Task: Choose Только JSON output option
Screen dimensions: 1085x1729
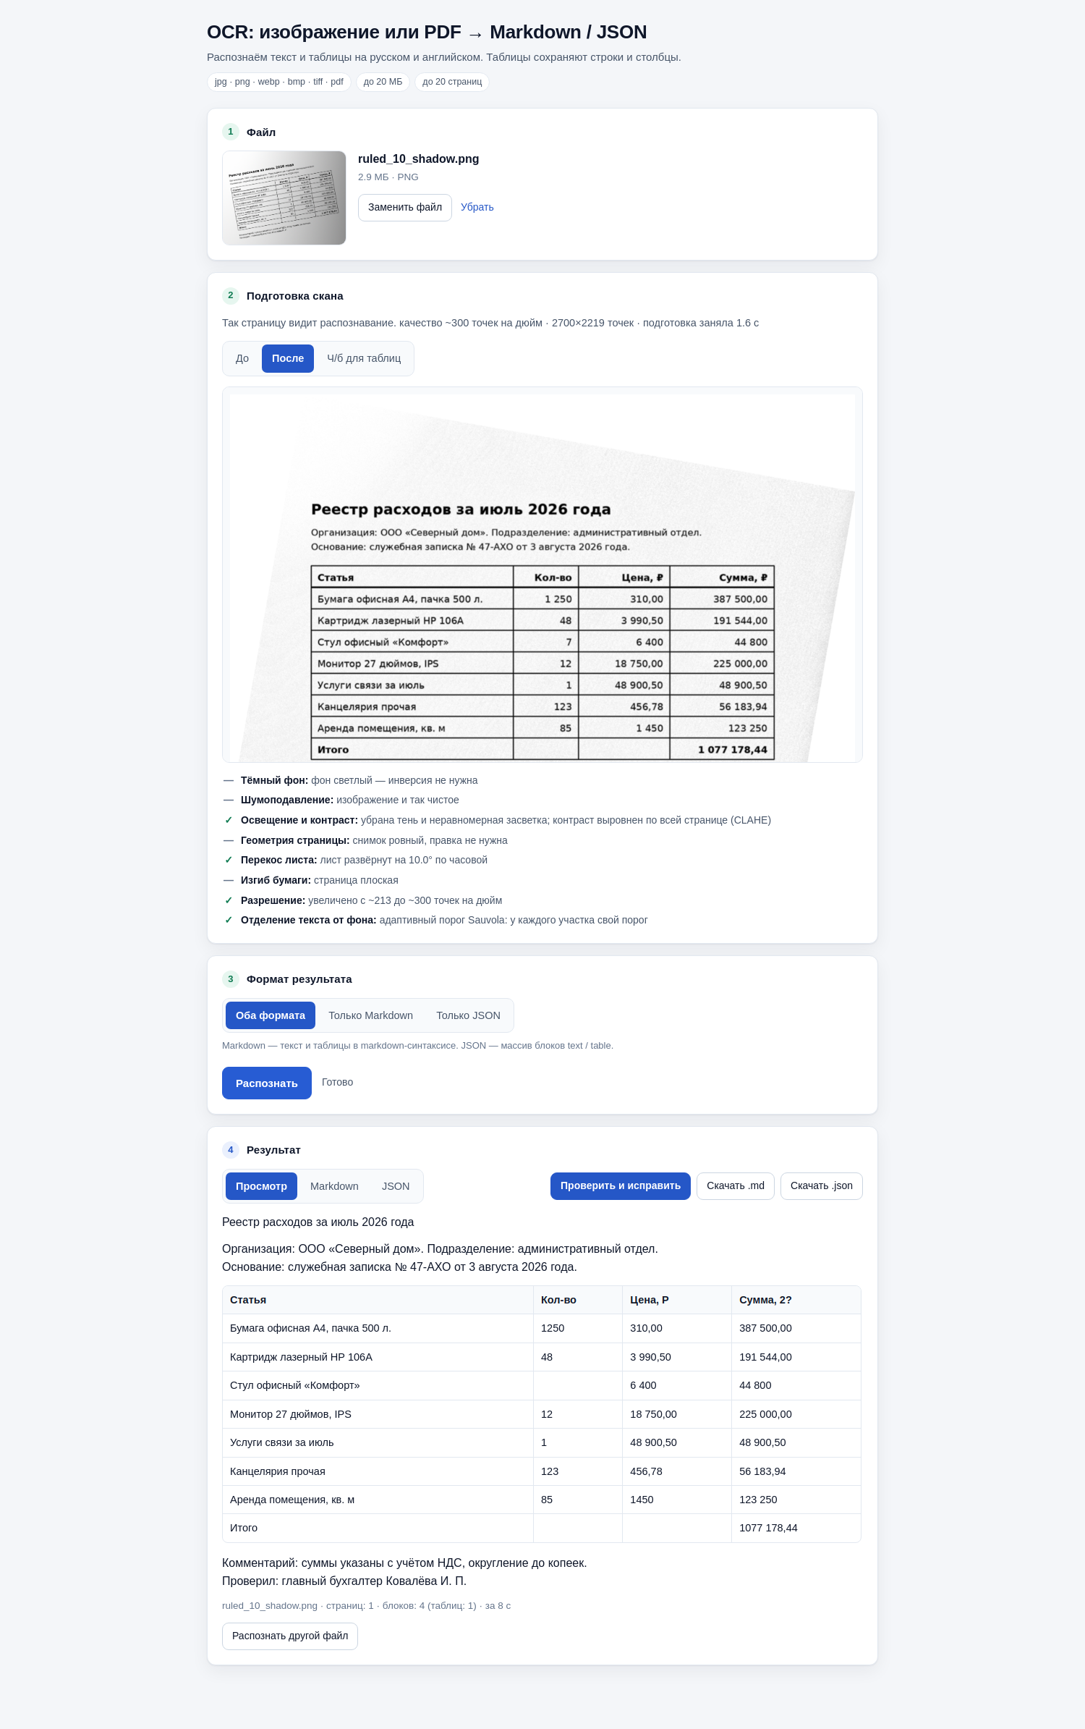Action: 468,1015
